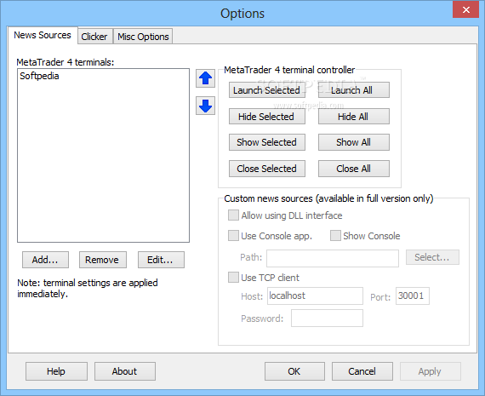Click Launch Selected button
Screen dimensions: 485x396
(267, 90)
